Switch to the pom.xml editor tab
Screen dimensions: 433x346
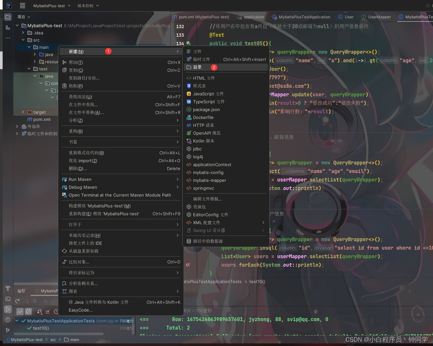[201, 17]
